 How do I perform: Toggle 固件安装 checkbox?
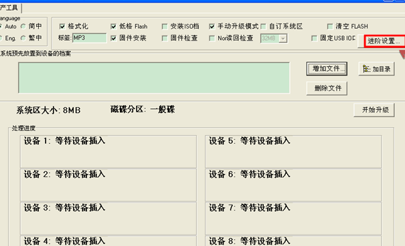[113, 38]
